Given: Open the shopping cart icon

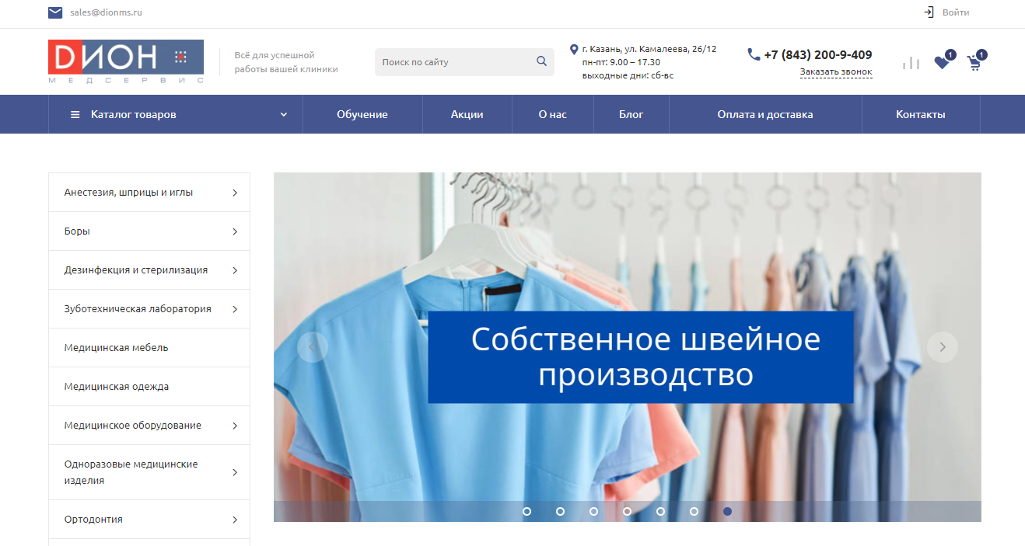Looking at the screenshot, I should point(974,63).
